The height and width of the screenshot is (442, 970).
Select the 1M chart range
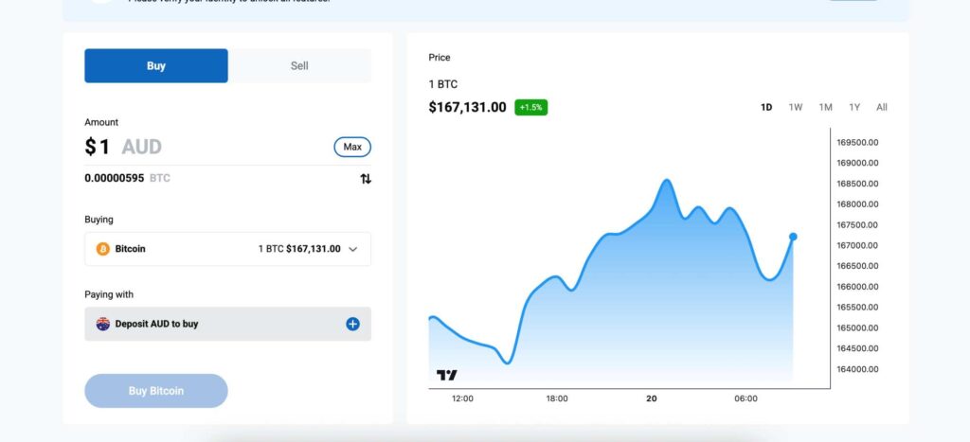coord(825,107)
